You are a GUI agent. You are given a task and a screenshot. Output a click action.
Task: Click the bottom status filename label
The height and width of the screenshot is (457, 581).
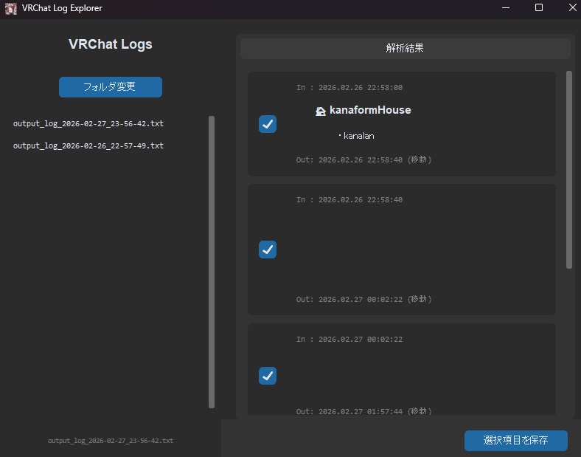pos(111,441)
